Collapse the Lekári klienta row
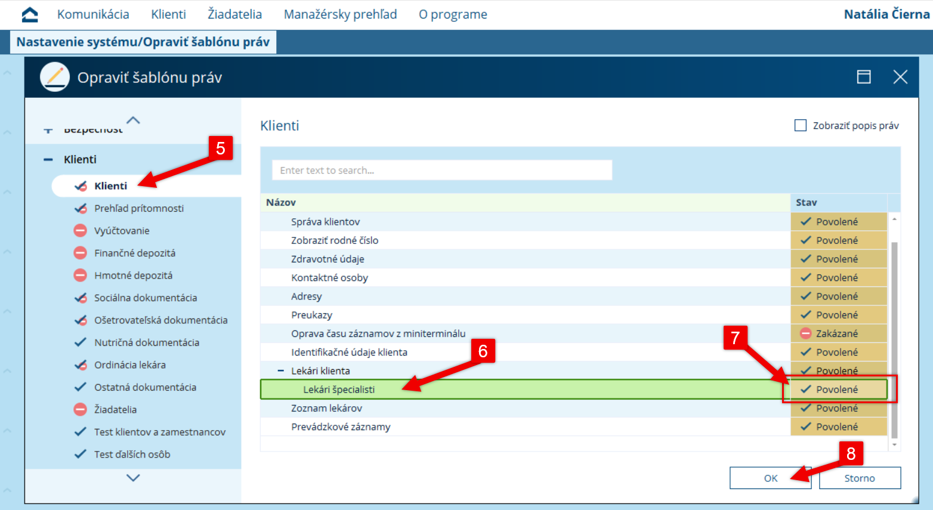This screenshot has width=933, height=510. pyautogui.click(x=281, y=371)
